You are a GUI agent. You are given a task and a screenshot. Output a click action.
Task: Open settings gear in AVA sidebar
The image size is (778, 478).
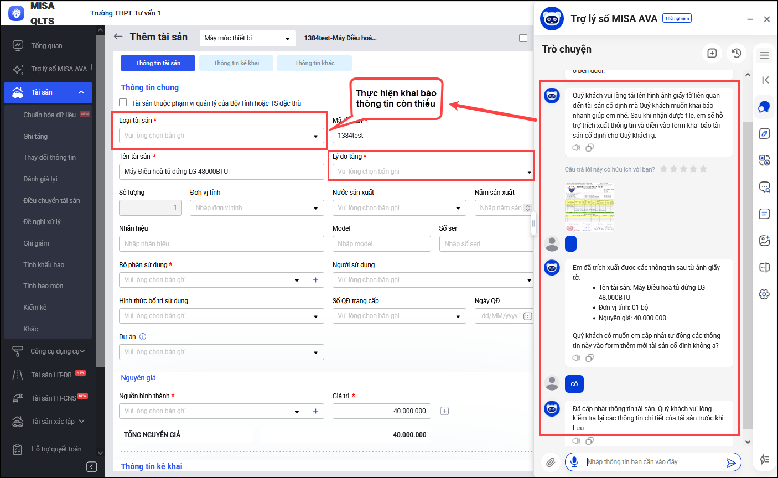[x=764, y=294]
